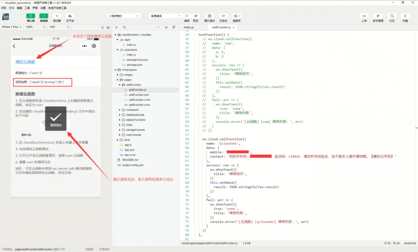Click the 测试云函数 link in simulator
The image size is (418, 252).
25,62
